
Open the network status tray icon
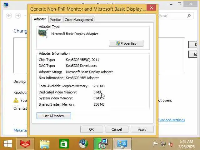pyautogui.click(x=163, y=144)
